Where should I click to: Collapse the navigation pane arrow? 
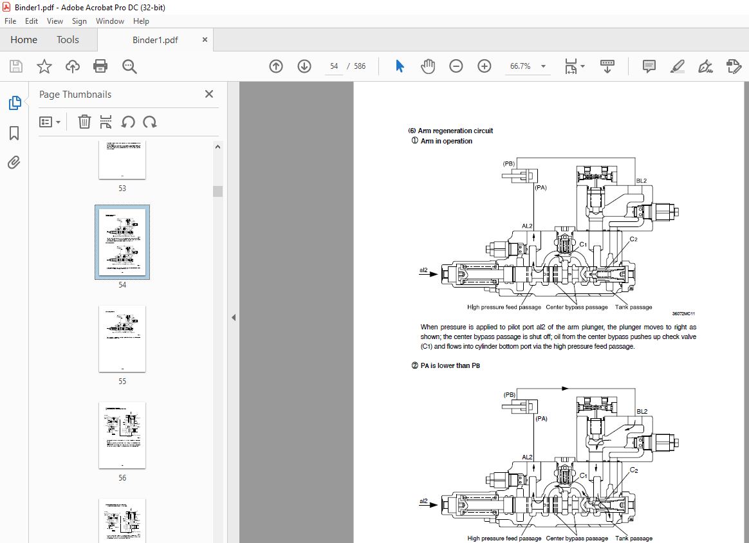(x=234, y=317)
